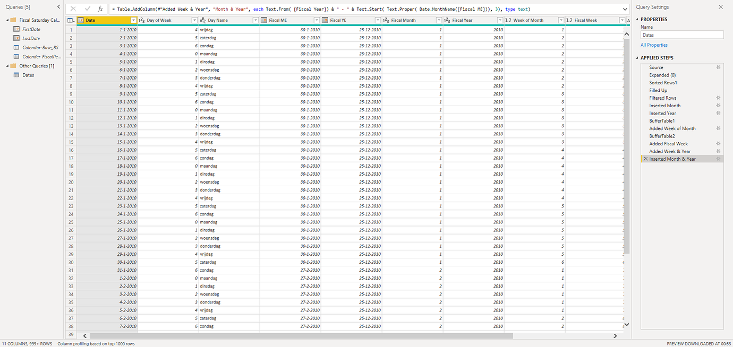Close the Query Settings pane
Screen dimensions: 733x347
click(x=720, y=7)
